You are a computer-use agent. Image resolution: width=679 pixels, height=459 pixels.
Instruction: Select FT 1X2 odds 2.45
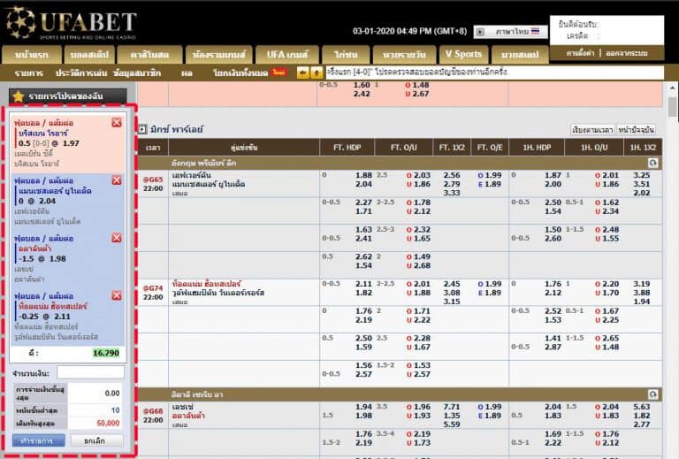tap(452, 284)
